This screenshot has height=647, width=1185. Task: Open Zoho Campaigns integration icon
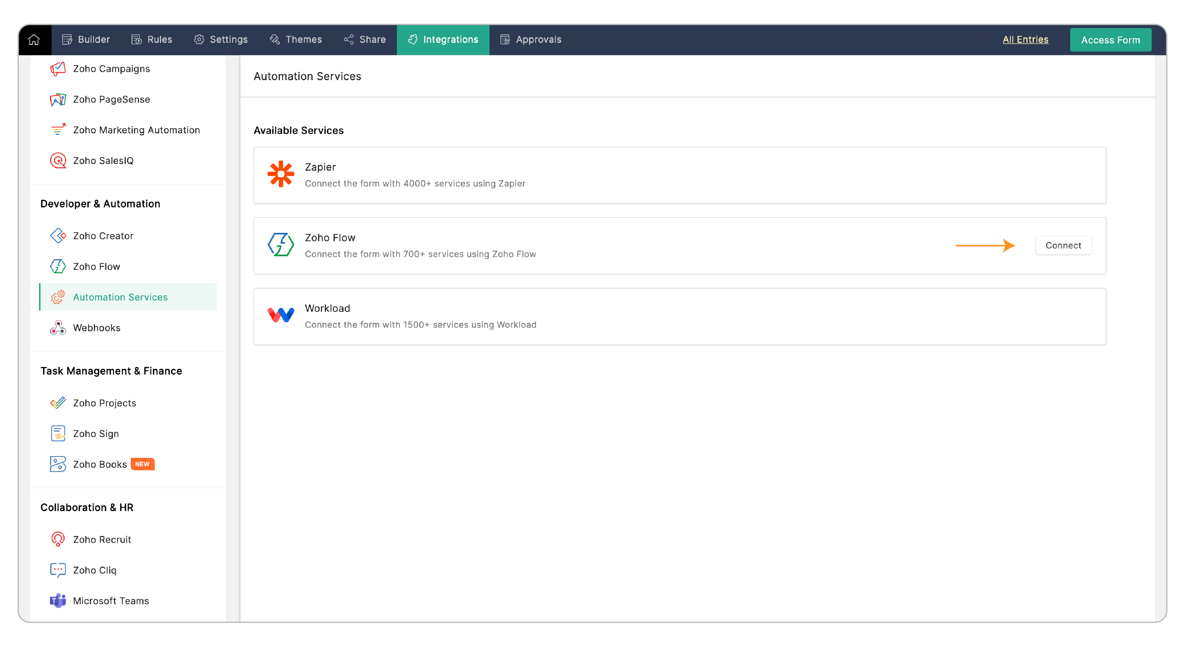pos(58,69)
